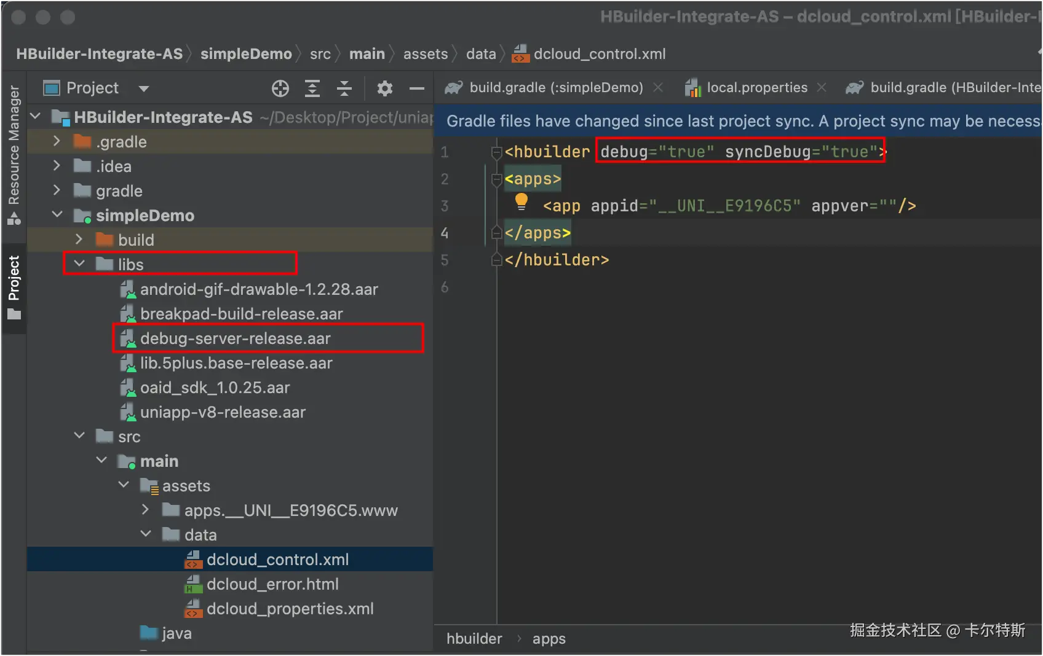Switch to build.gradle (HBuilder-Inte...) tab

pos(943,88)
